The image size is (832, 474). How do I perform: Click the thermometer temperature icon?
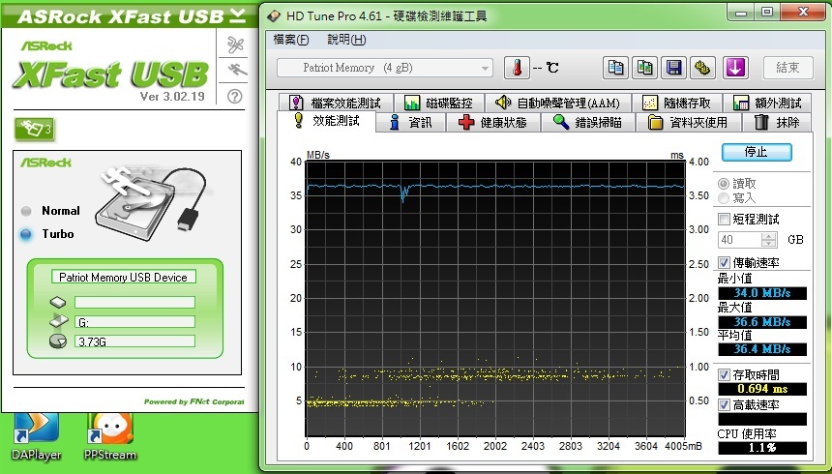click(x=517, y=68)
